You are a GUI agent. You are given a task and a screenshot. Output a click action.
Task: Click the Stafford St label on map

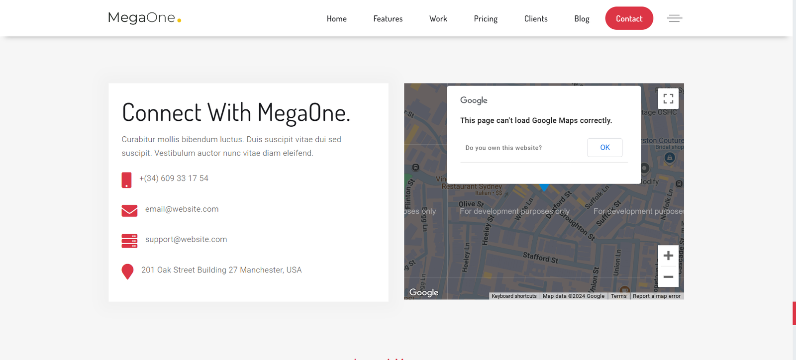point(540,258)
